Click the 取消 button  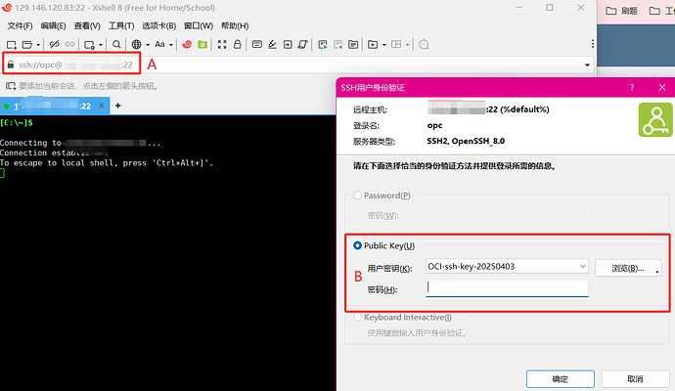pos(635,379)
